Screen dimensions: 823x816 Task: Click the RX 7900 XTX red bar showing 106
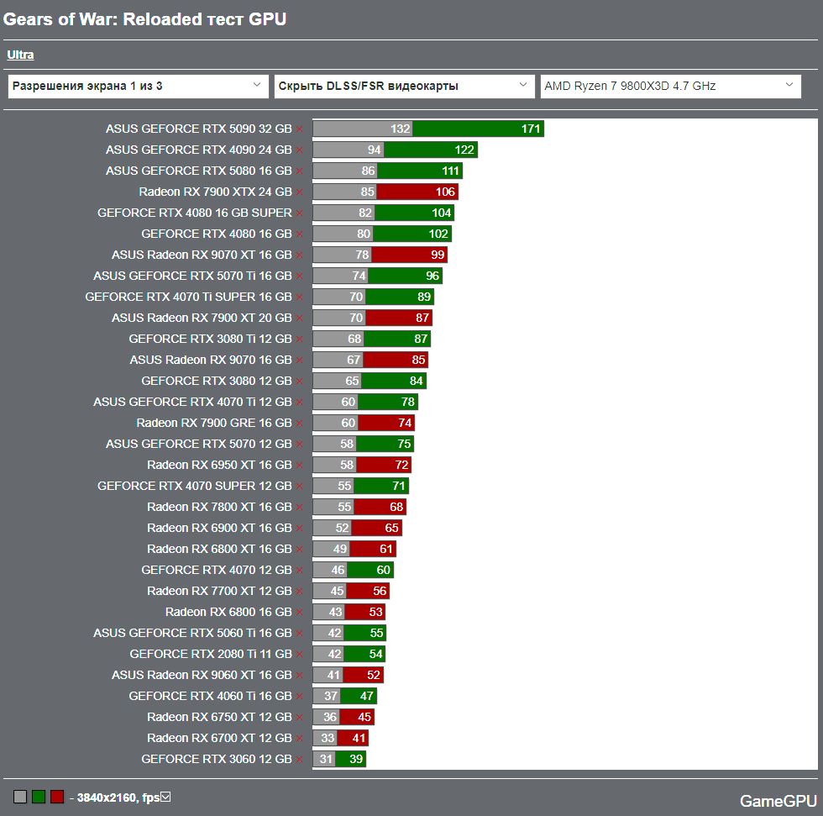(418, 192)
